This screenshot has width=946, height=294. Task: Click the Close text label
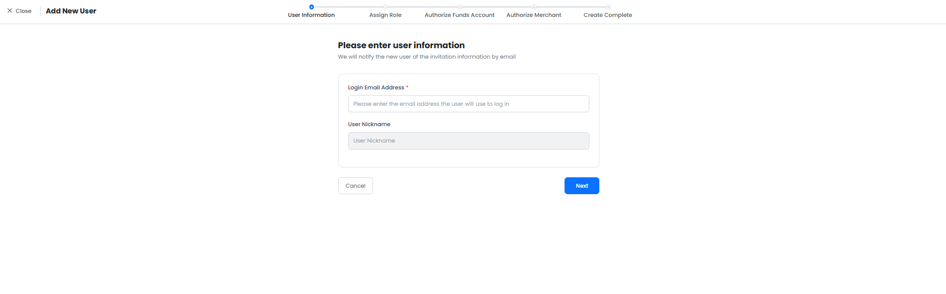23,11
